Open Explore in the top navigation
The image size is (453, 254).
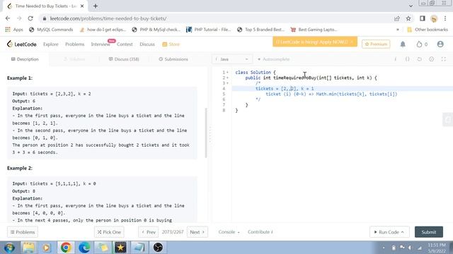click(x=50, y=44)
